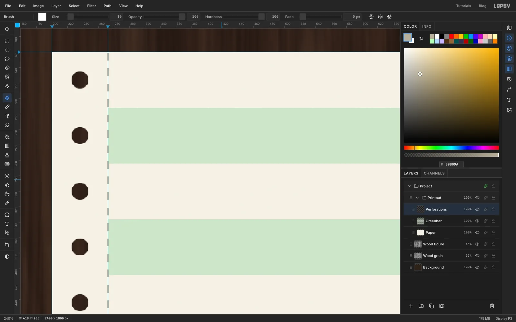The image size is (516, 322).
Task: Open the Filter menu
Action: [92, 6]
